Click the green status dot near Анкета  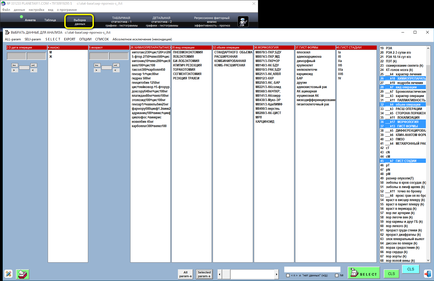tap(21, 17)
